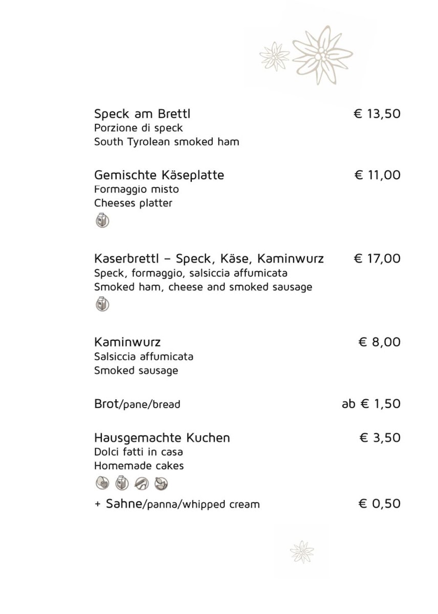Viewport: 438px width, 614px height.
Task: Click the Gemischte Käseplatte title
Action: [x=159, y=175]
